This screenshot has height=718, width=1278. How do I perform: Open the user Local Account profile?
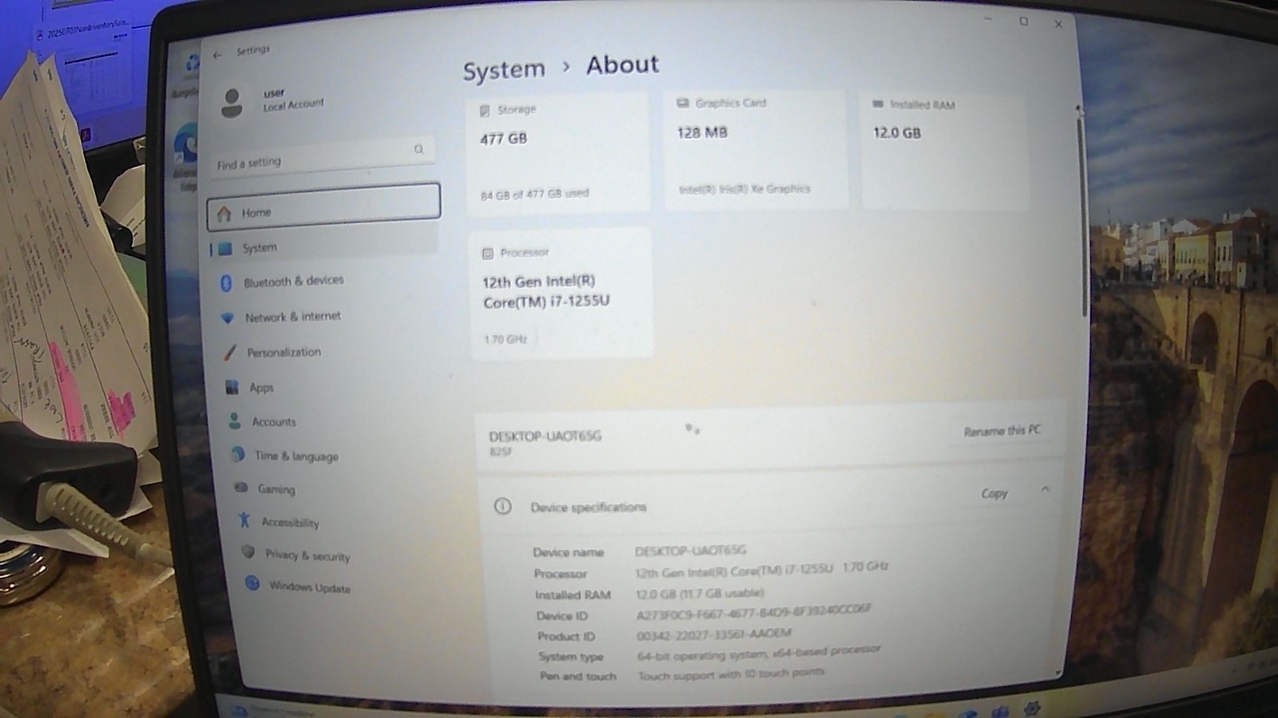pos(272,101)
